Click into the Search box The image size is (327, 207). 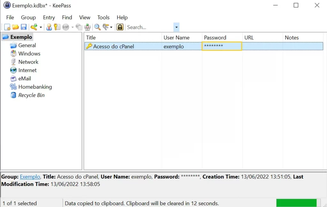point(150,27)
